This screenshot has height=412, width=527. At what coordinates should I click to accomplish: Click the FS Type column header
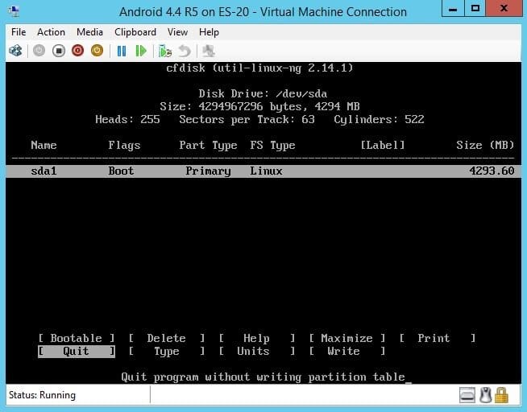(272, 146)
